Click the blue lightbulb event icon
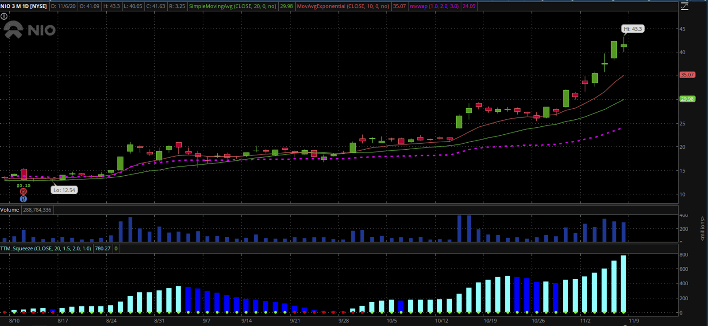This screenshot has height=326, width=708. click(23, 199)
